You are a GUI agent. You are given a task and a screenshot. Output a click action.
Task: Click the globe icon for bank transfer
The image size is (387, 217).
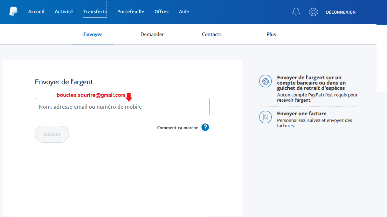265,81
